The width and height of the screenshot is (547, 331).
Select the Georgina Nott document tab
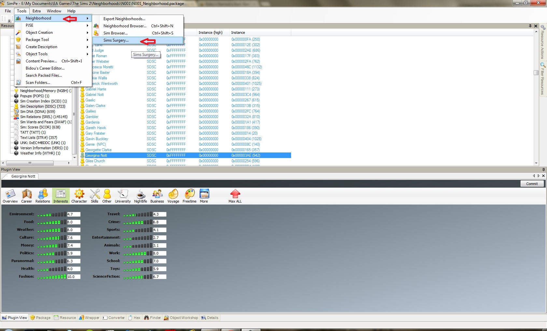pyautogui.click(x=23, y=176)
